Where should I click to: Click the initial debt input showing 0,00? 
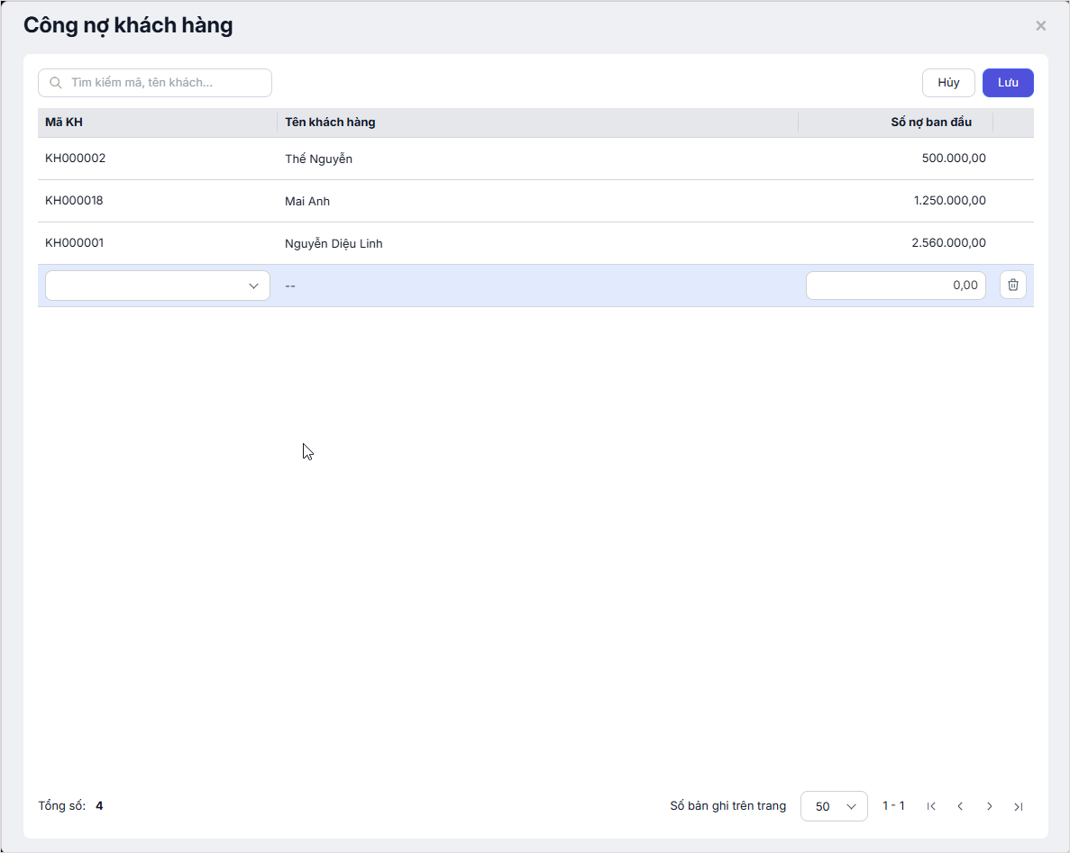pos(895,286)
